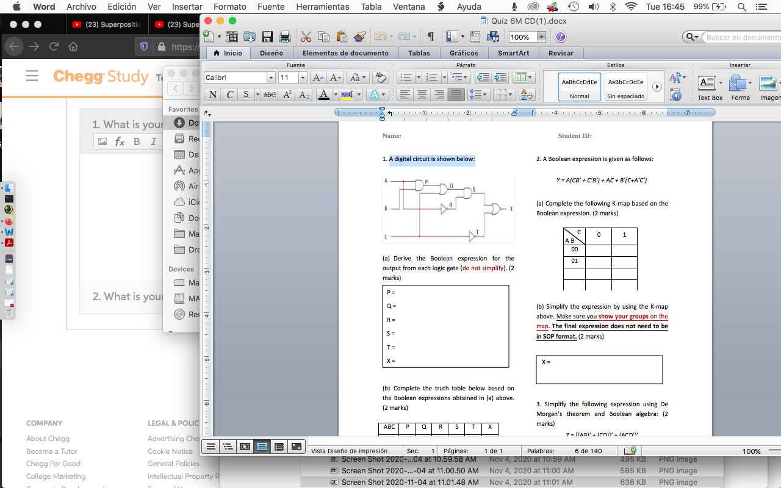Open the Styles pane icon below change styles

[675, 95]
